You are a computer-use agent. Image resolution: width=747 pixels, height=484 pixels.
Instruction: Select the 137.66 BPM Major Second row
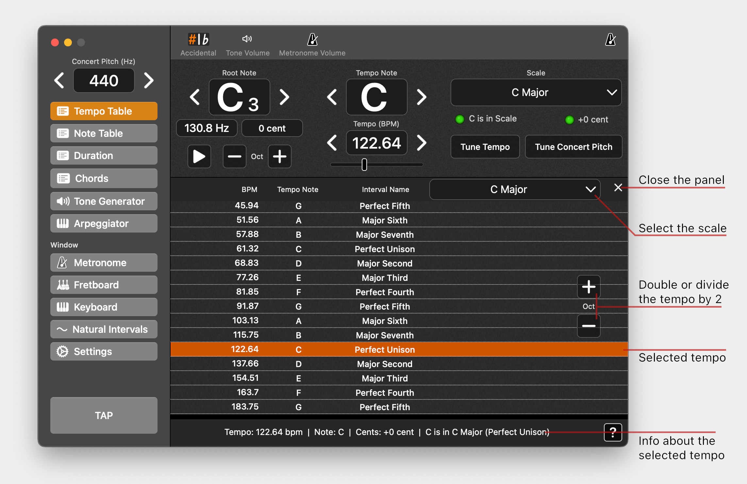[x=384, y=364]
